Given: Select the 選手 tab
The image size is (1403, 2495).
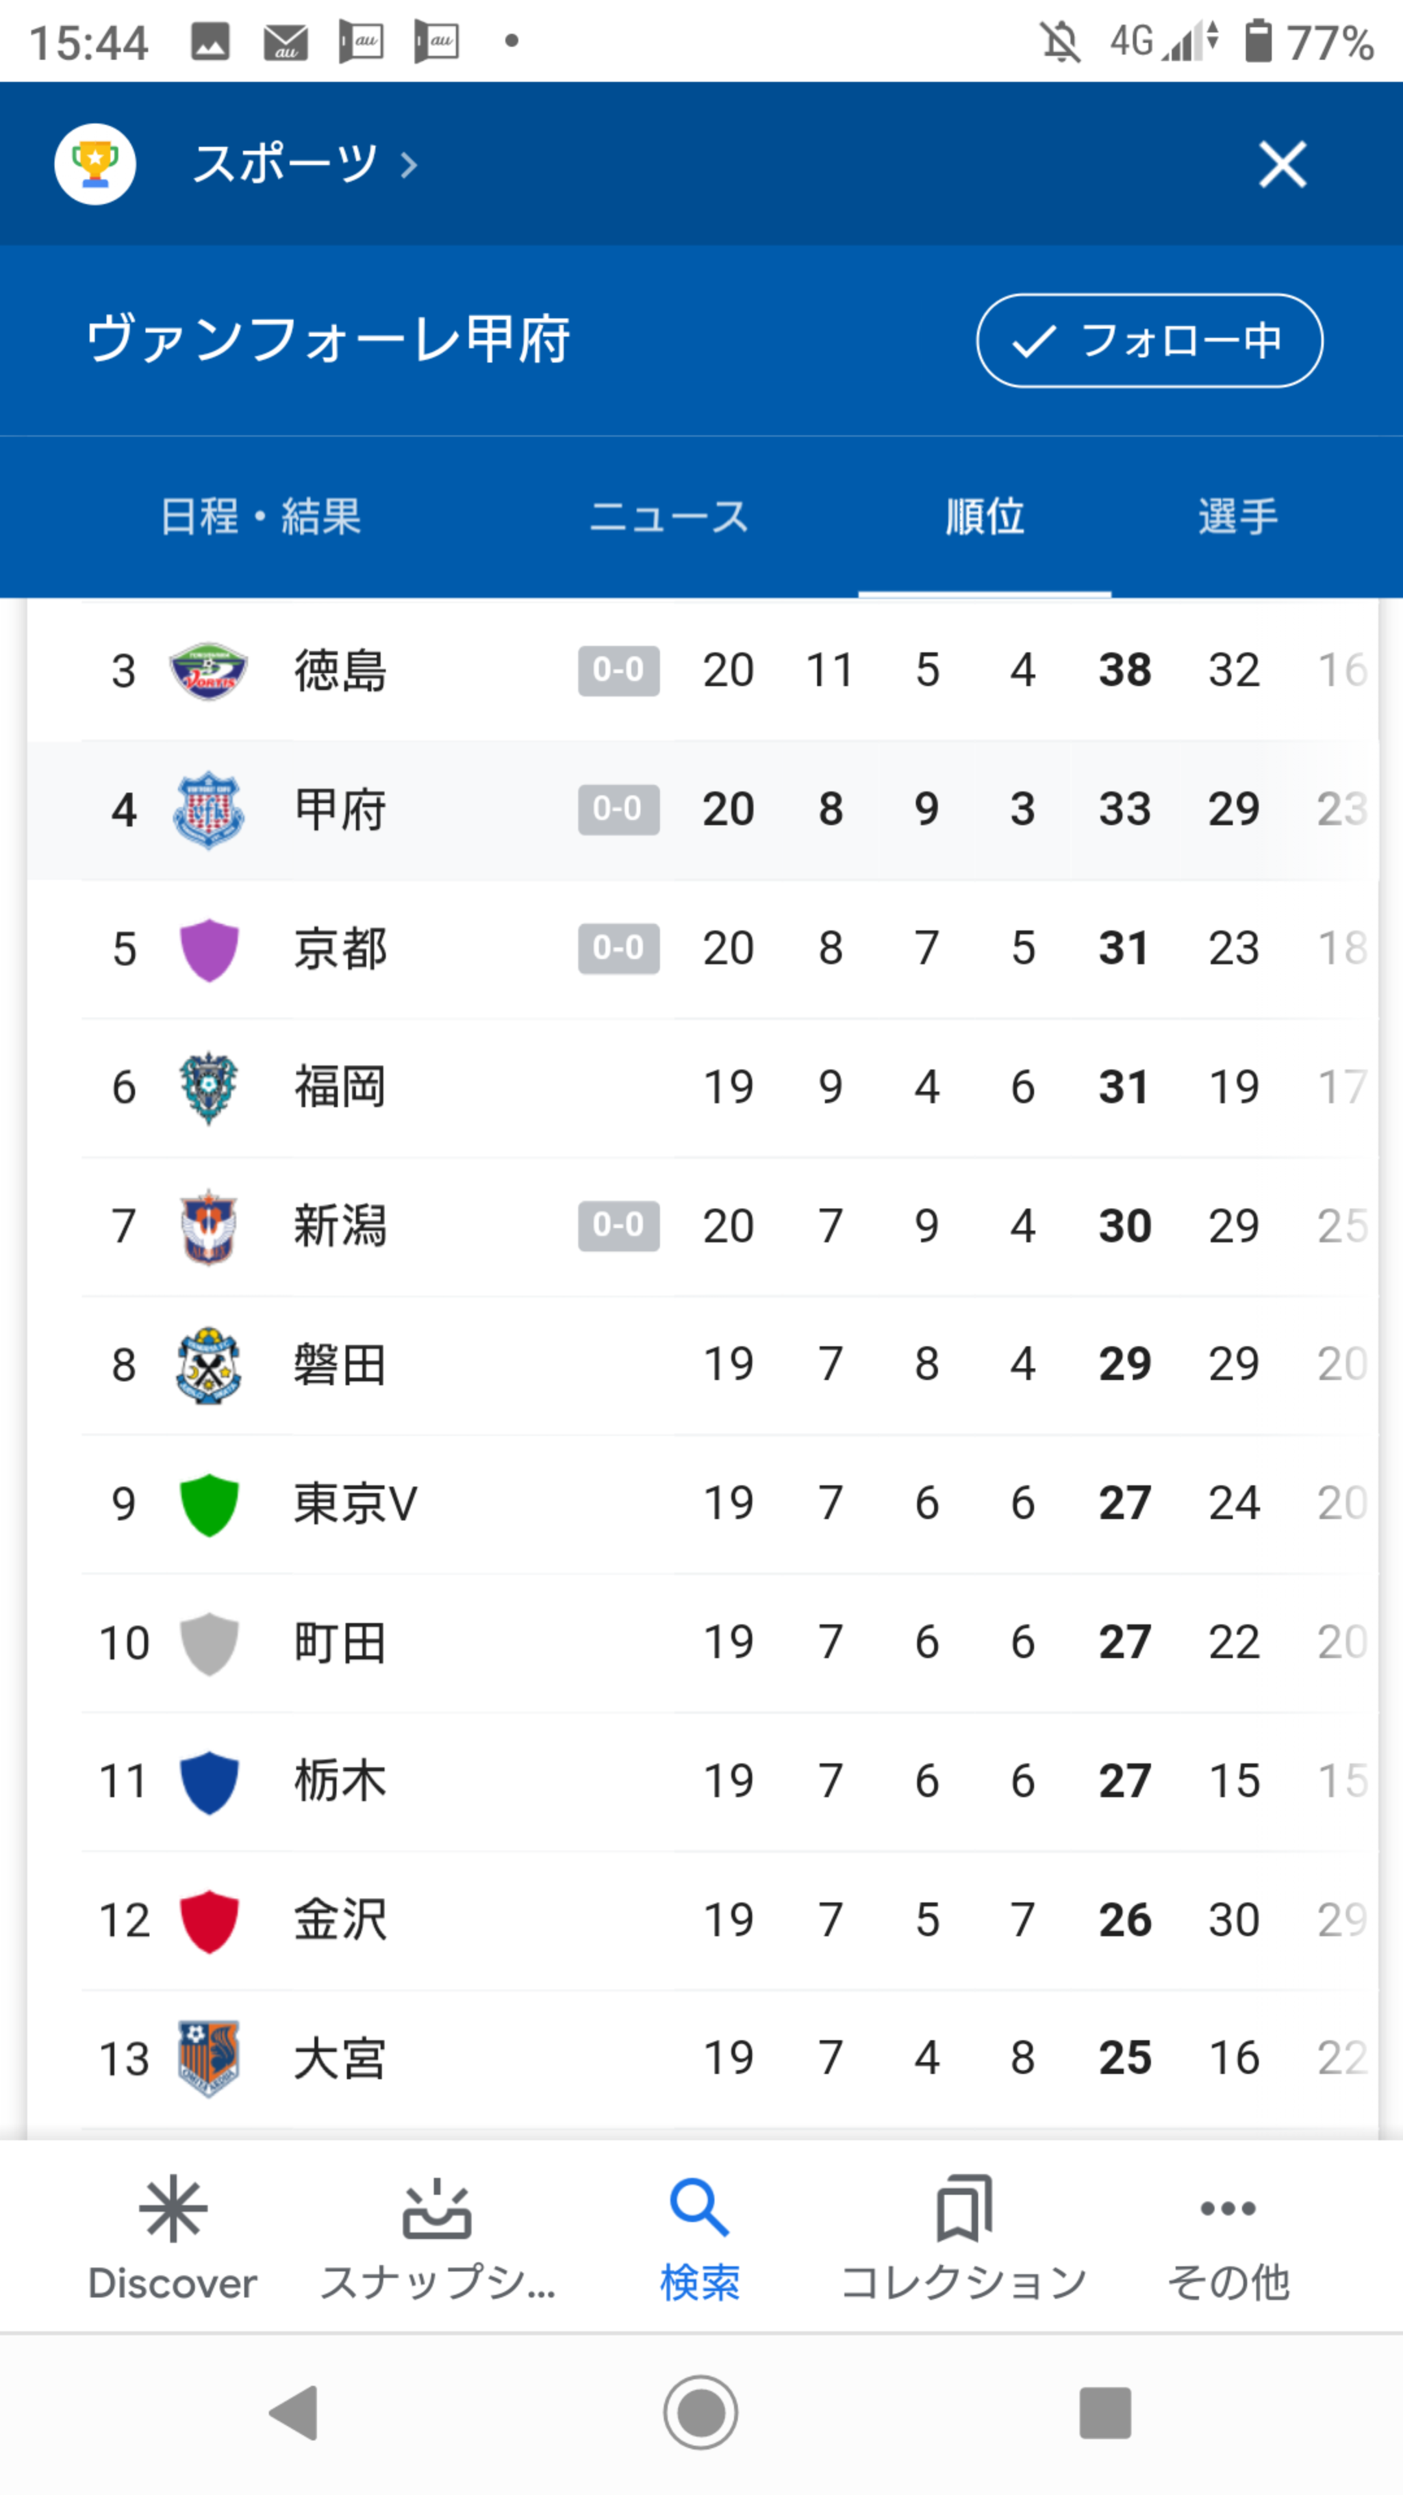Looking at the screenshot, I should pos(1237,517).
